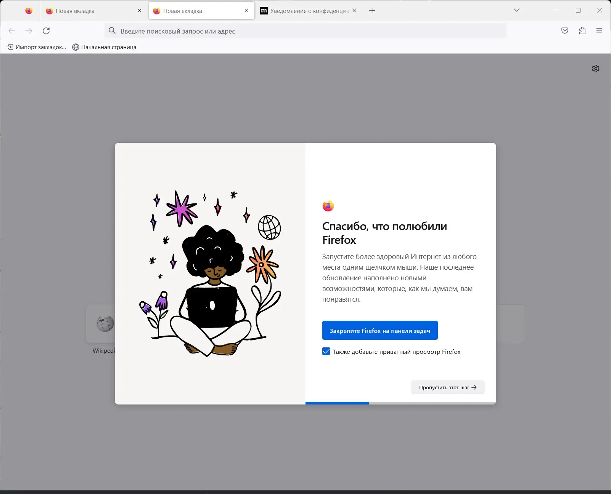Maximize the Firefox window
The image size is (611, 494).
pos(578,10)
